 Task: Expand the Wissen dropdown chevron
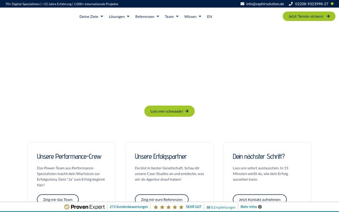[x=200, y=16]
